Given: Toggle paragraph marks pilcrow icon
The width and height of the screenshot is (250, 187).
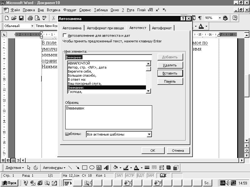Looking at the screenshot, I should [x=200, y=18].
